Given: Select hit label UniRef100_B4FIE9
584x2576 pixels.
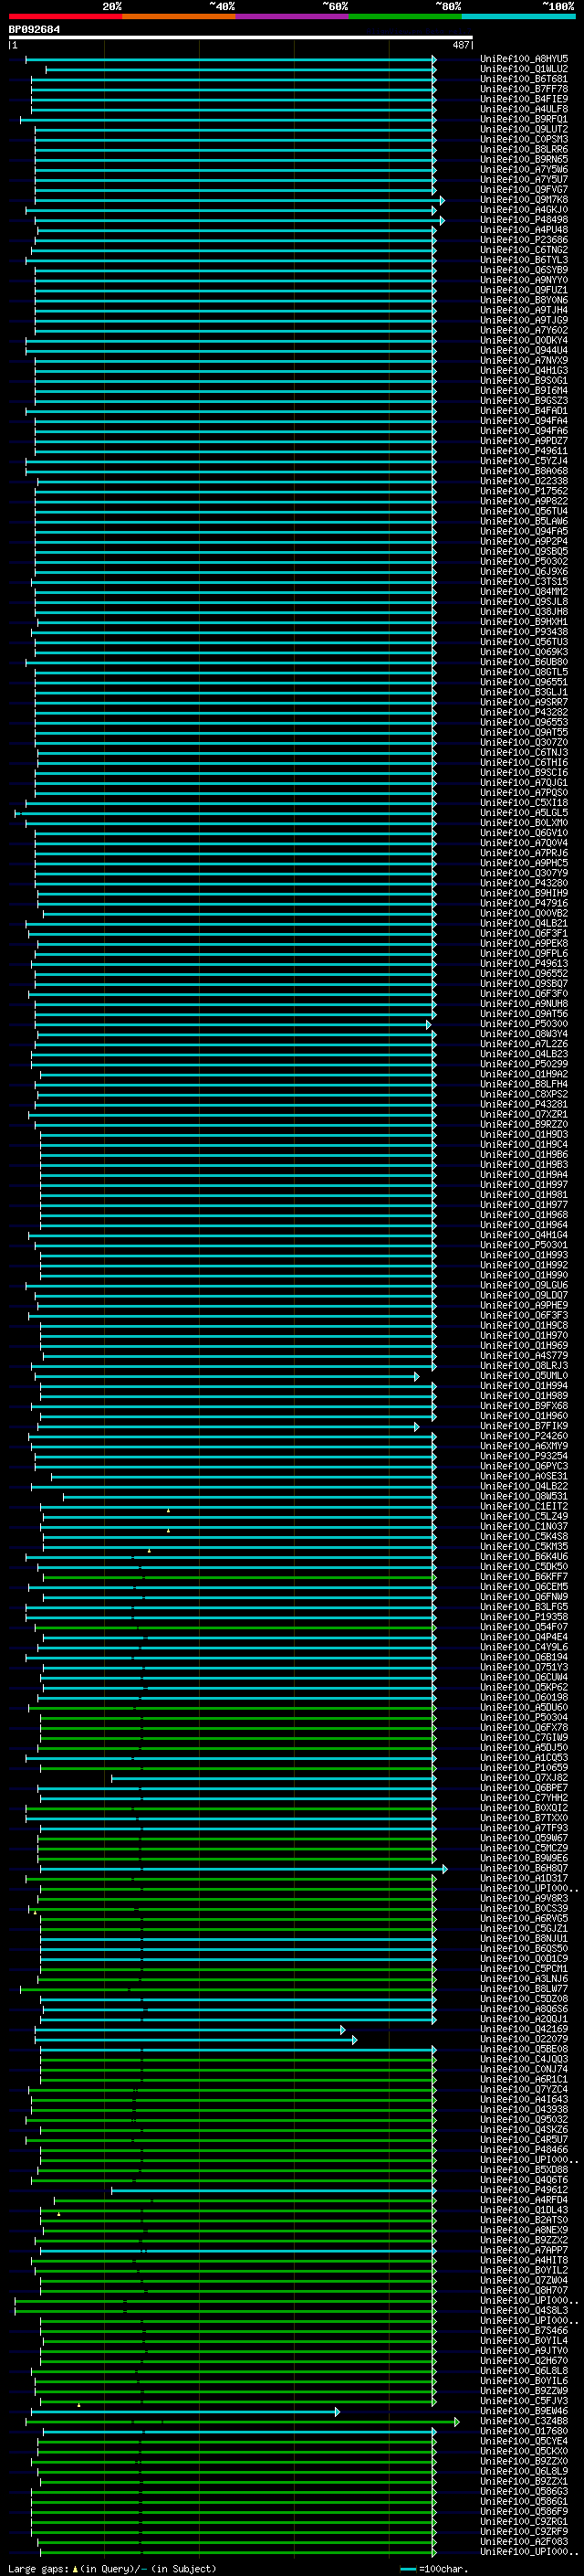Looking at the screenshot, I should click(x=524, y=99).
